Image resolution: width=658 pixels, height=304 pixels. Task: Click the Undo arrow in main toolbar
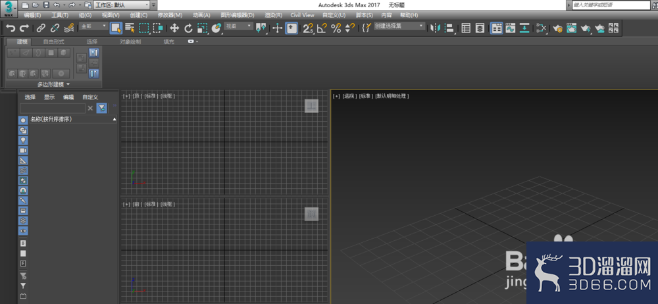coord(11,28)
